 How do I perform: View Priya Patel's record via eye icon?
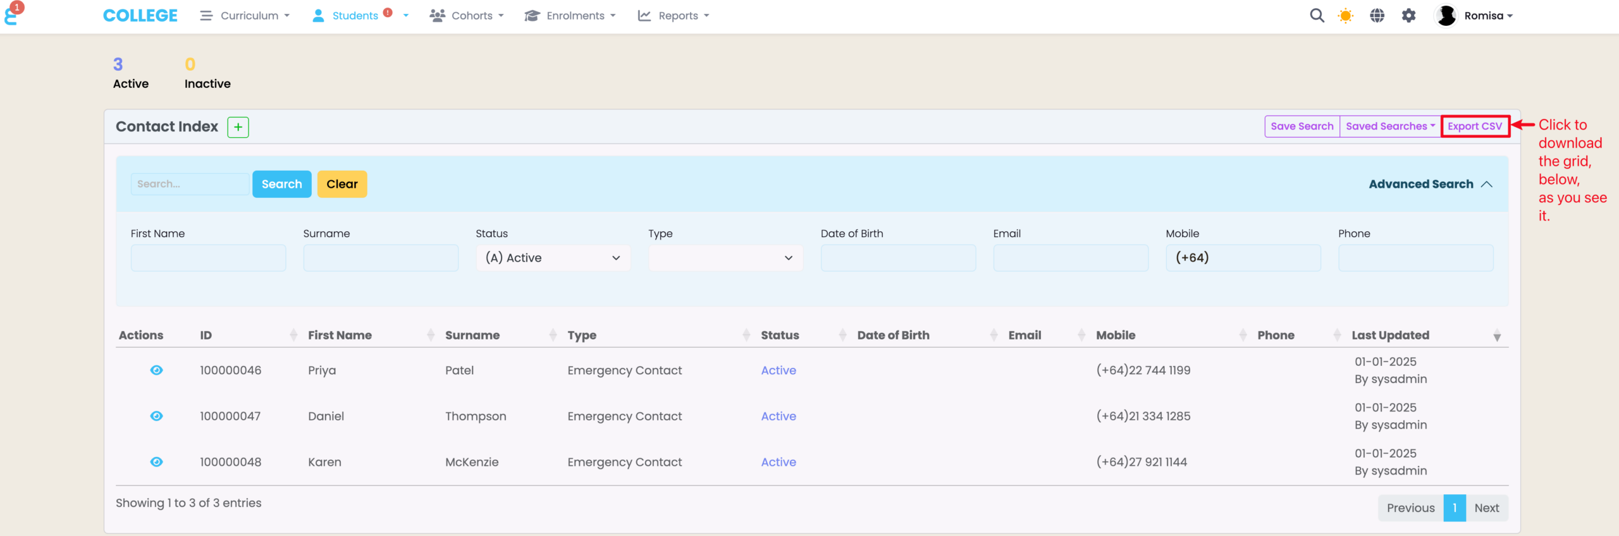coord(156,370)
